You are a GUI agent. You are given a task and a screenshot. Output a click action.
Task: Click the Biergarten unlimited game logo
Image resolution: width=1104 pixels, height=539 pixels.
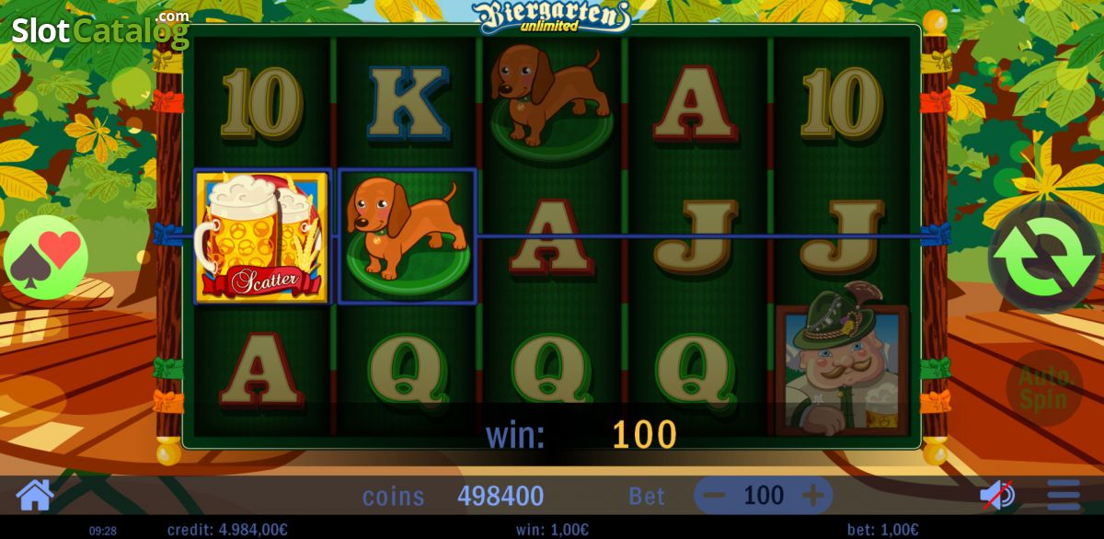[552, 17]
